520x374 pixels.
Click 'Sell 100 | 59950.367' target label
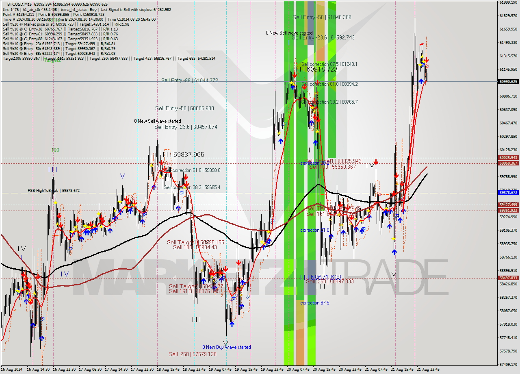coord(332,167)
